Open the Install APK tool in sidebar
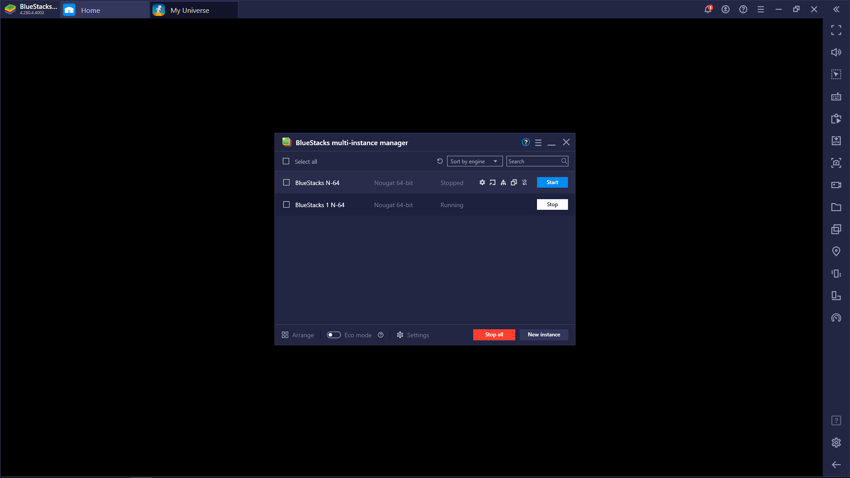Viewport: 850px width, 478px height. [x=837, y=140]
